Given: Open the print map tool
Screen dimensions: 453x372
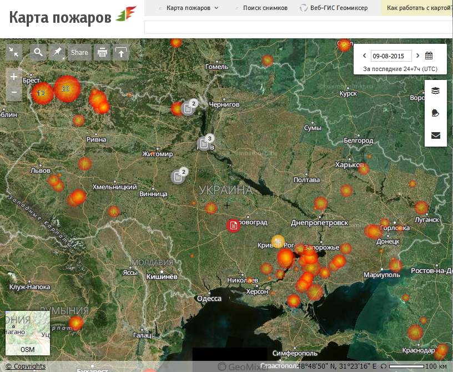Looking at the screenshot, I should (102, 53).
